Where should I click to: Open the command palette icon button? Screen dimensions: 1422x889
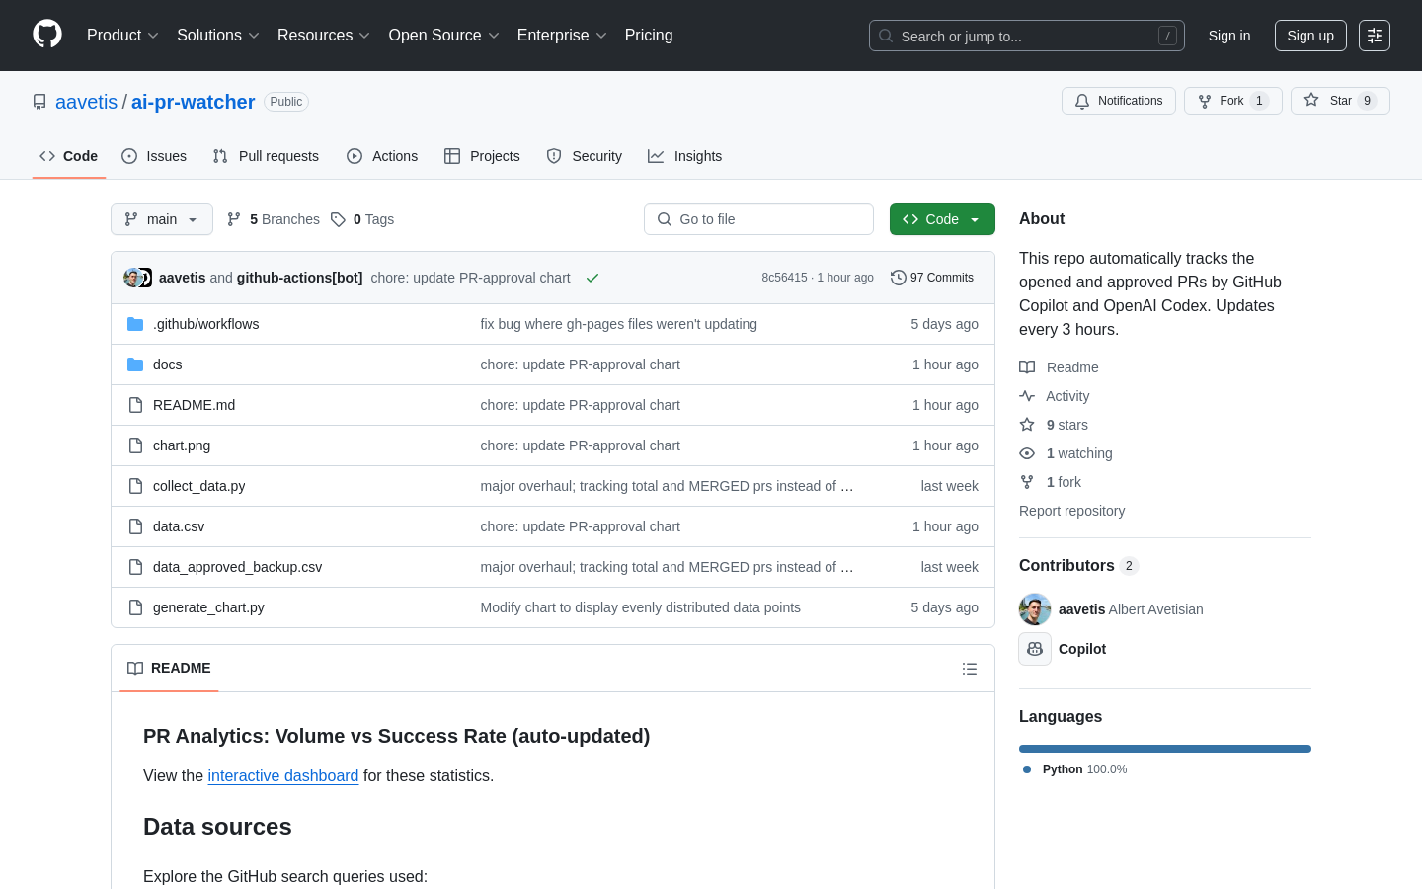coord(1375,36)
